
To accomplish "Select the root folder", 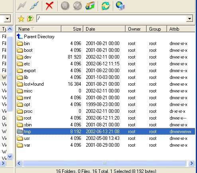I will tap(106, 118).
